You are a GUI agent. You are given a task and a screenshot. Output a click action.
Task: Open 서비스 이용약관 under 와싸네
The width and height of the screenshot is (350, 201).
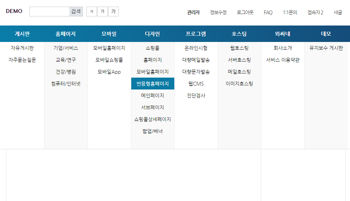click(x=282, y=60)
